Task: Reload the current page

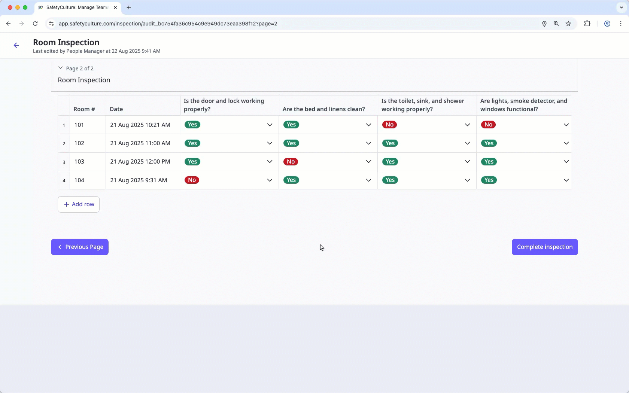Action: coord(35,24)
